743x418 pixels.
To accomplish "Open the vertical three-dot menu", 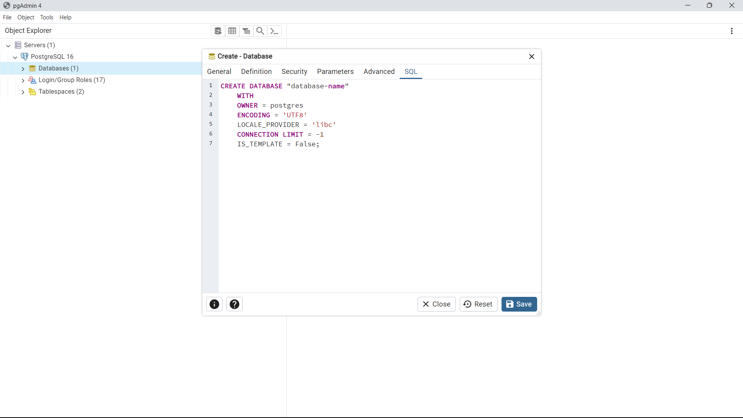I will click(x=731, y=31).
